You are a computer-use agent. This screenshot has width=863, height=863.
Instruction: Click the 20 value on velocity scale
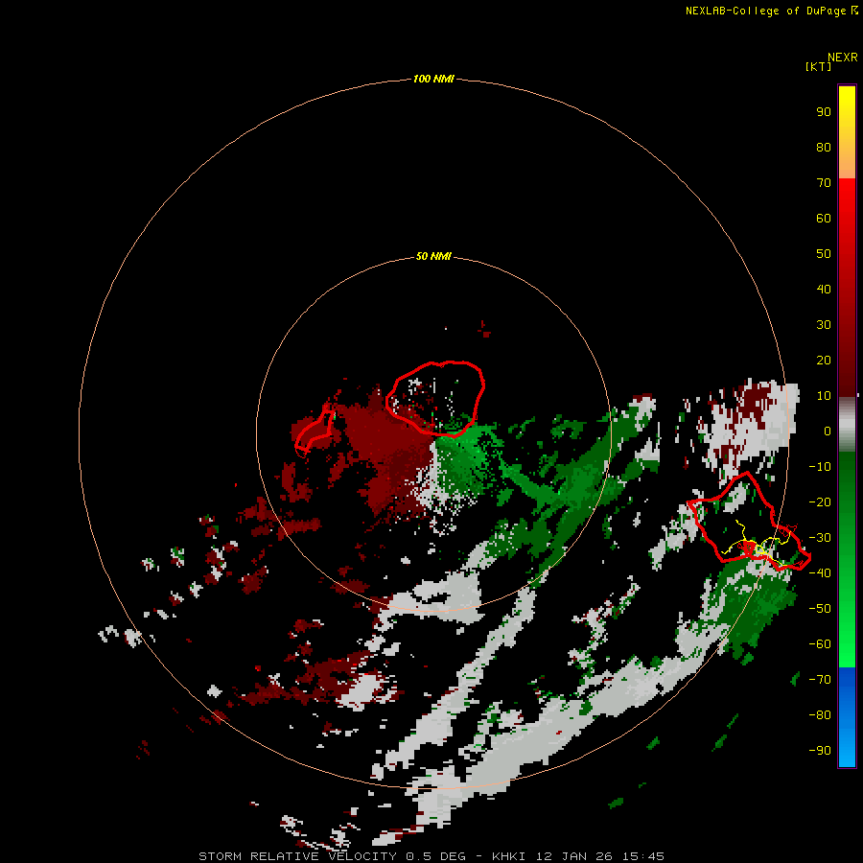click(824, 361)
